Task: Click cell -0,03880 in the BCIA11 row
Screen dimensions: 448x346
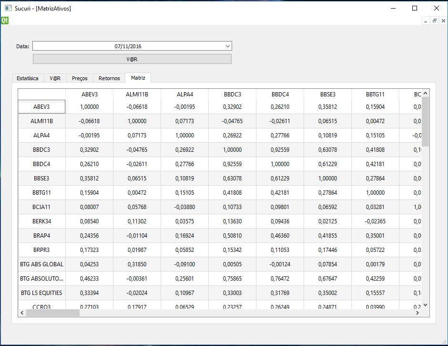Action: (185, 207)
